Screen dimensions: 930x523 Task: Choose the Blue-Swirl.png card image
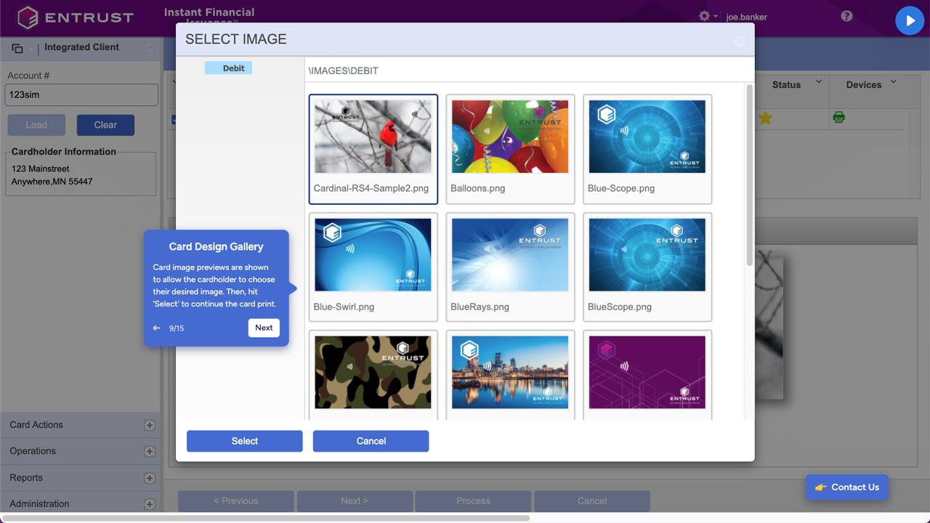(373, 267)
